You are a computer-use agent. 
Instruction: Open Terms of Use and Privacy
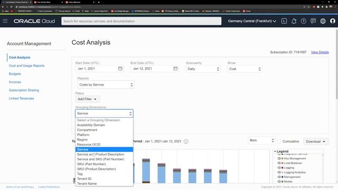(x=20, y=187)
